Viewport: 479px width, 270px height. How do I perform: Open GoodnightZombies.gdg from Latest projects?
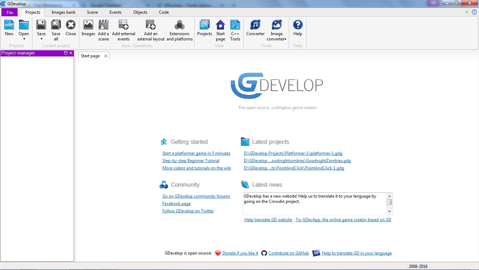pyautogui.click(x=297, y=160)
